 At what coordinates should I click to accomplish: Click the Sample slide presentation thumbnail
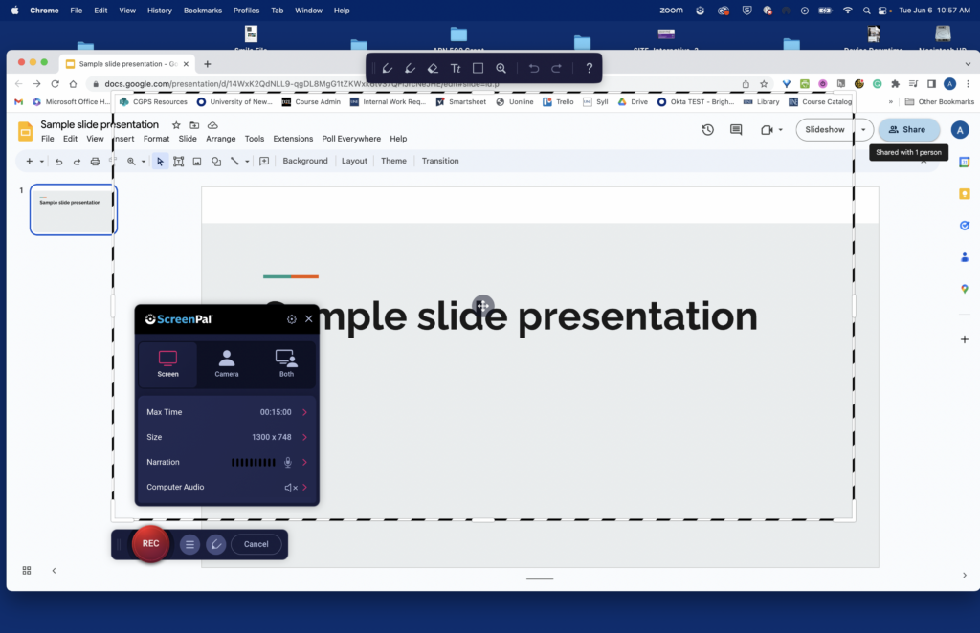point(73,207)
